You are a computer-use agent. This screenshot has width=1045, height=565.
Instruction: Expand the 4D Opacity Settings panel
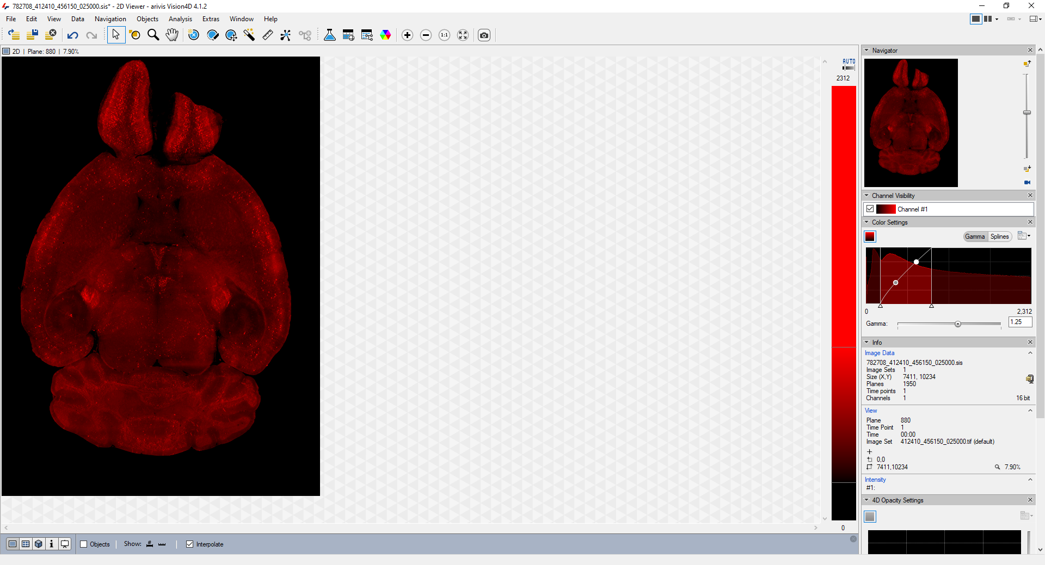866,500
